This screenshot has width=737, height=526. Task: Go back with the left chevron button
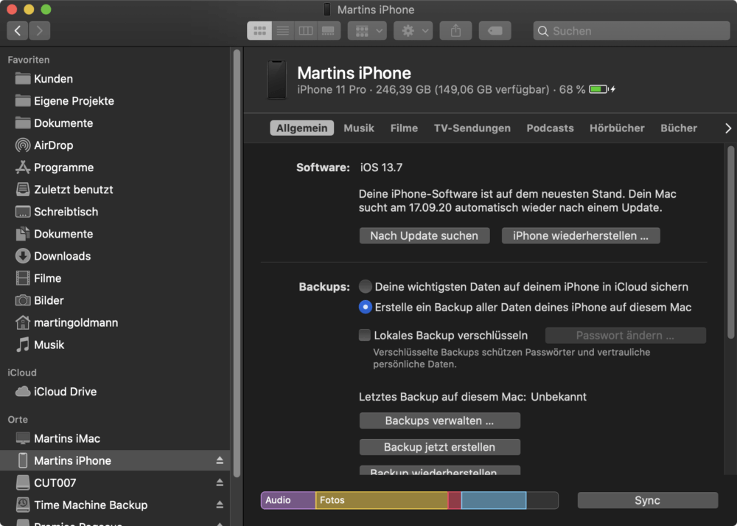[18, 31]
